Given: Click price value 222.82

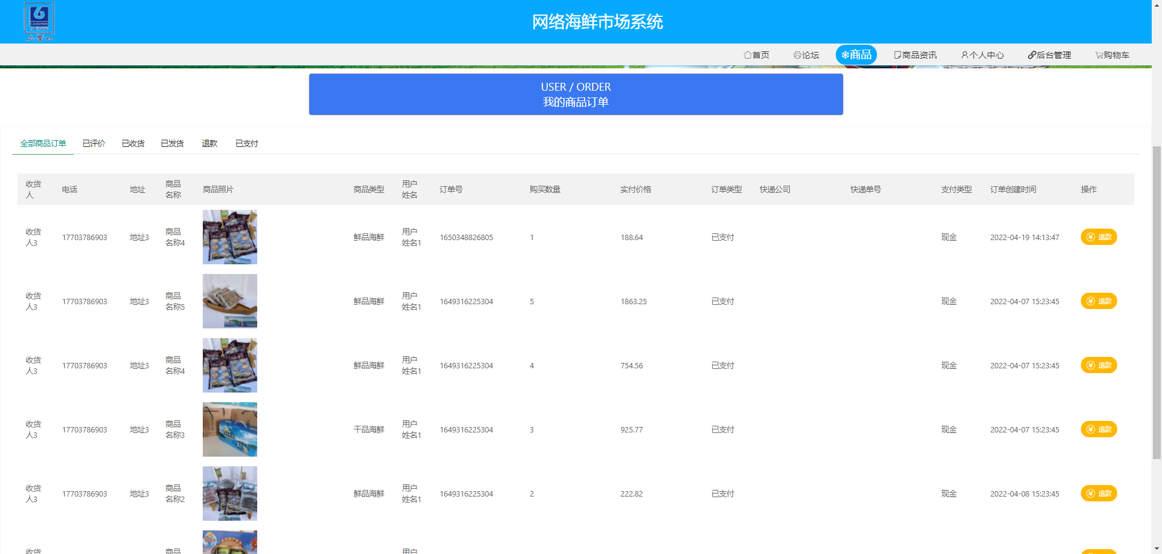Looking at the screenshot, I should click(x=631, y=494).
